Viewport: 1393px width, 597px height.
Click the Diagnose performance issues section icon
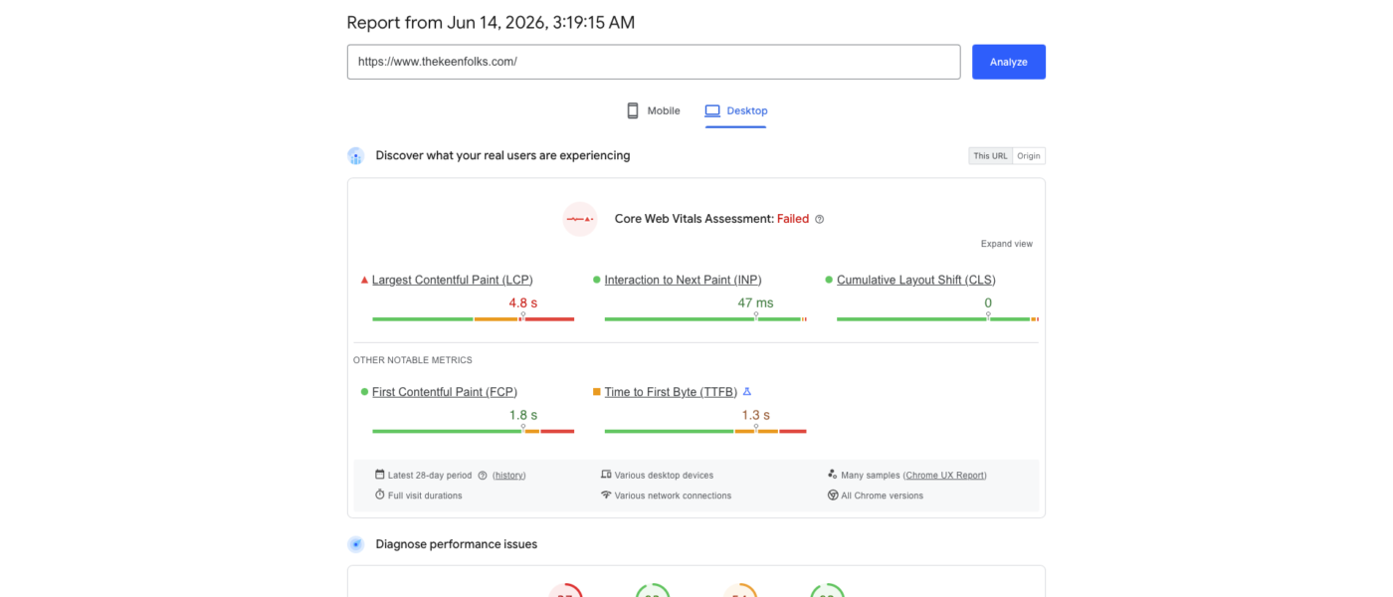[x=355, y=544]
